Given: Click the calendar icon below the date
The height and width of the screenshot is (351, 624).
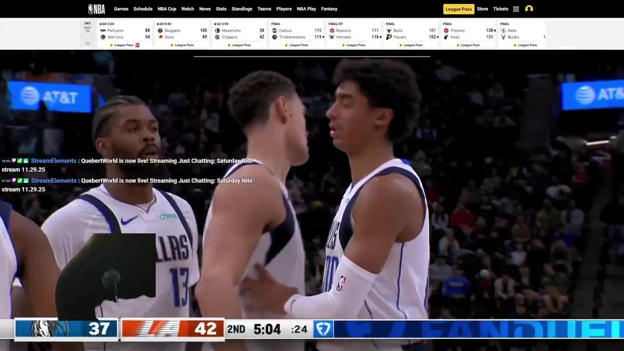Looking at the screenshot, I should coord(88,43).
